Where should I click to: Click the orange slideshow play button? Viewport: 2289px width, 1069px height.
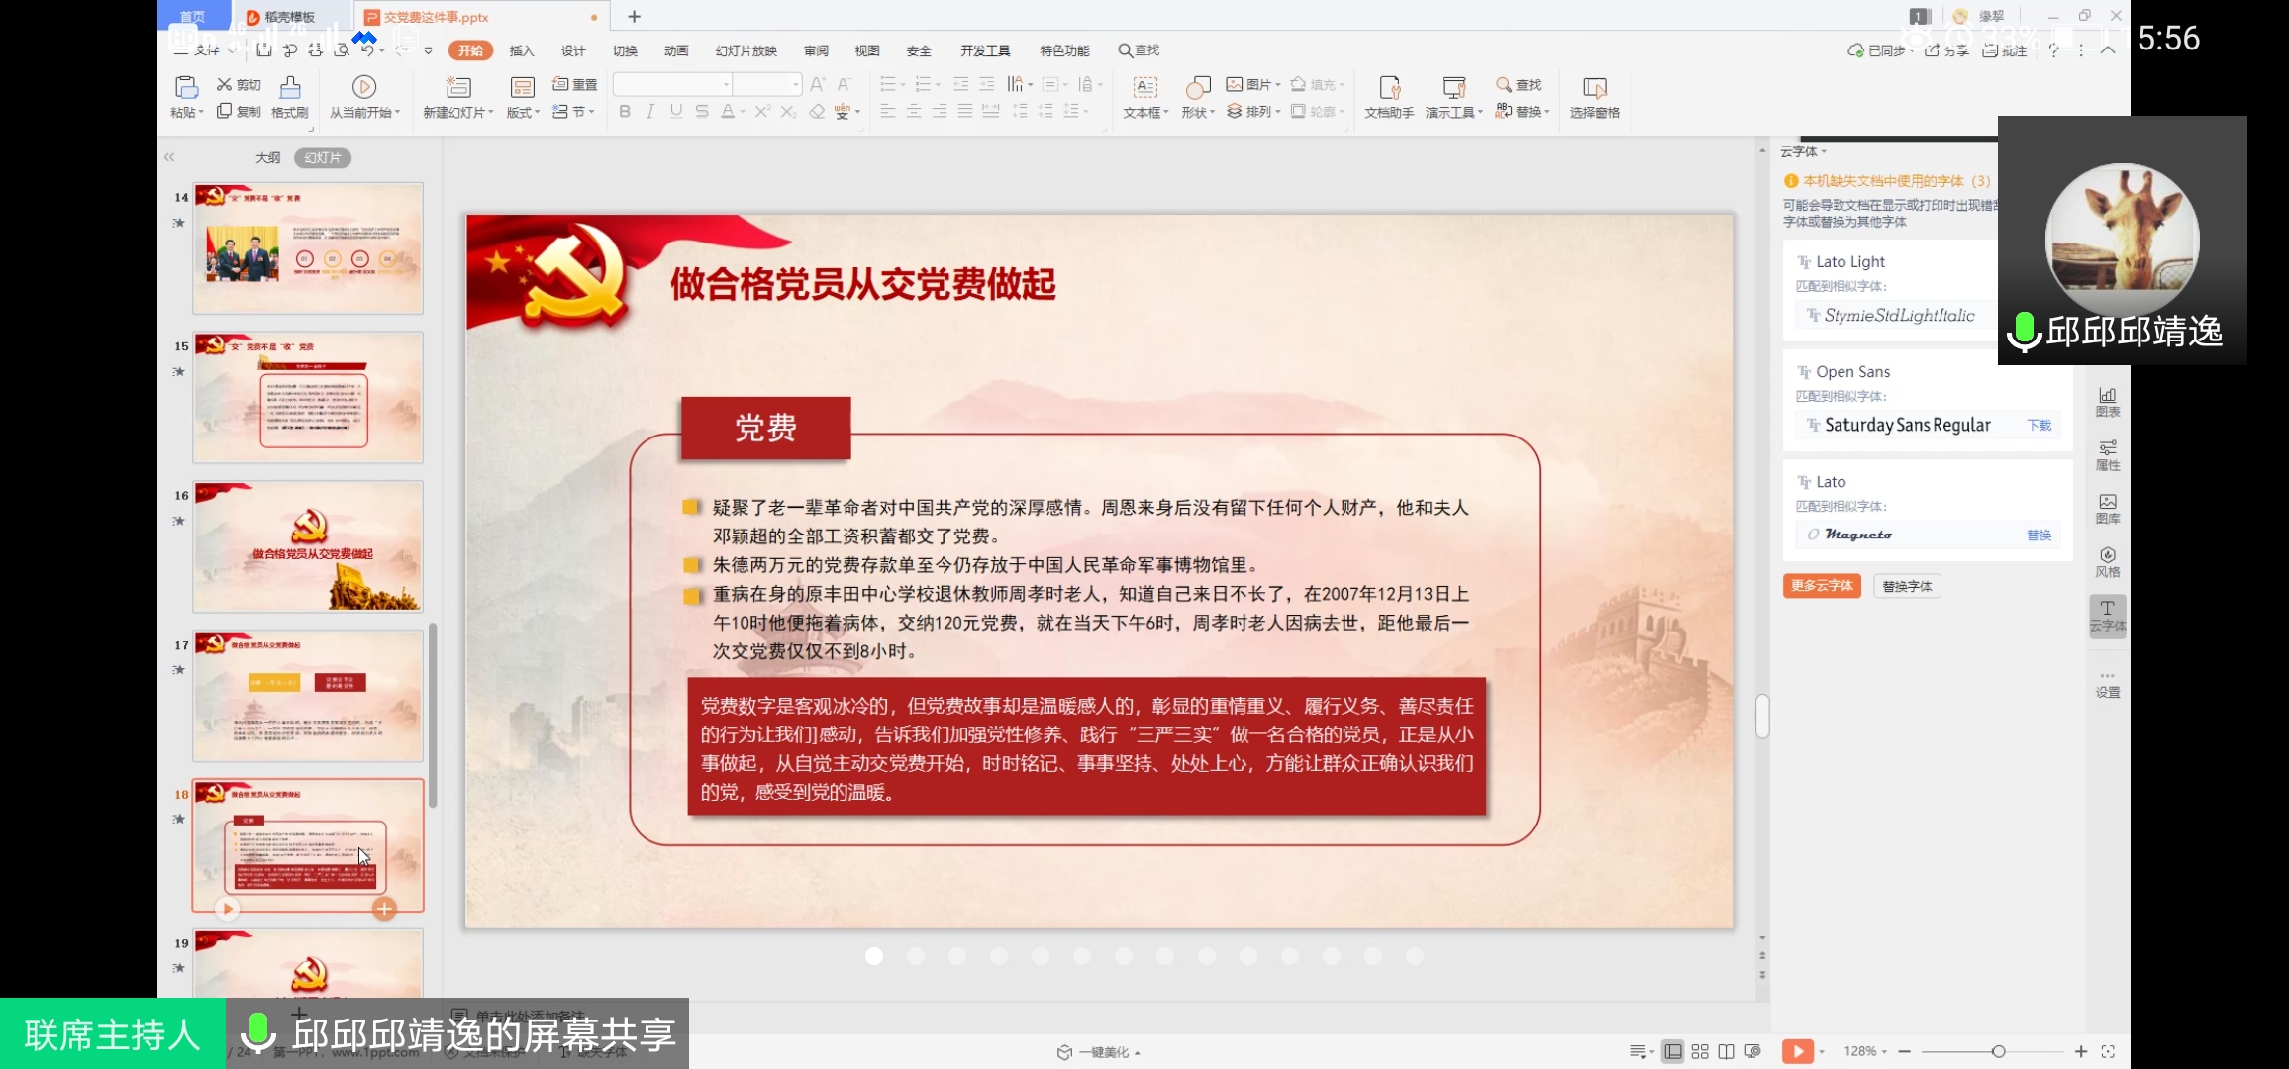click(1796, 1051)
